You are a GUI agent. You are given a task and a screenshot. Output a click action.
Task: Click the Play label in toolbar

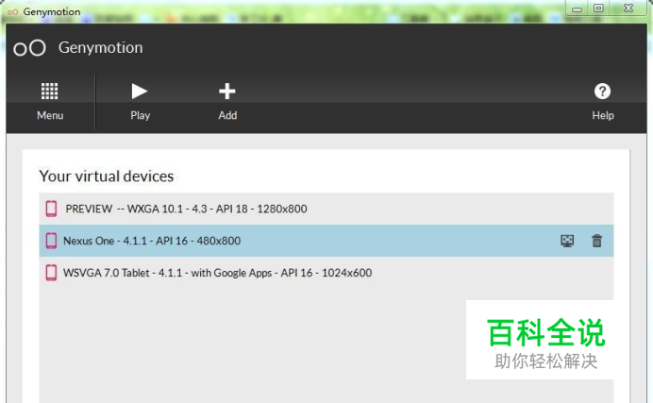point(140,115)
